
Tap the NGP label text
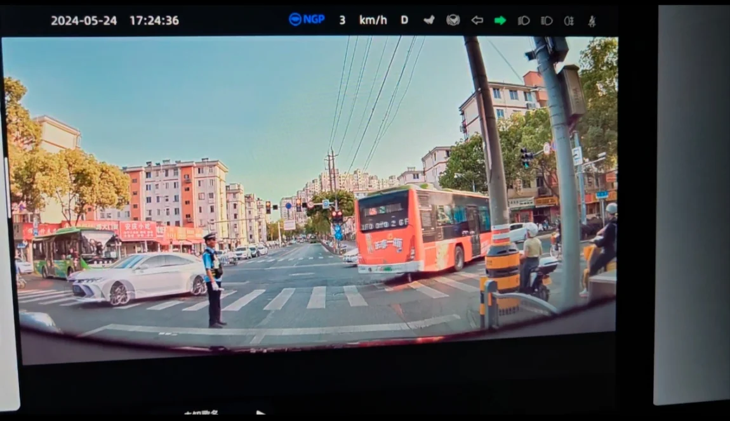click(x=314, y=20)
